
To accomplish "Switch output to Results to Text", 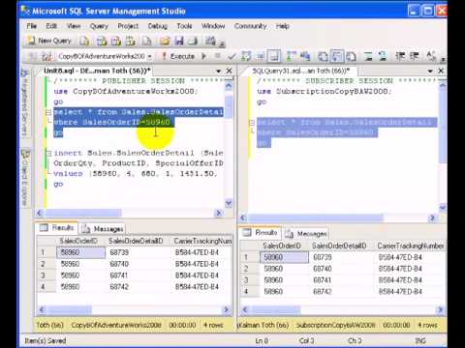I will [323, 56].
